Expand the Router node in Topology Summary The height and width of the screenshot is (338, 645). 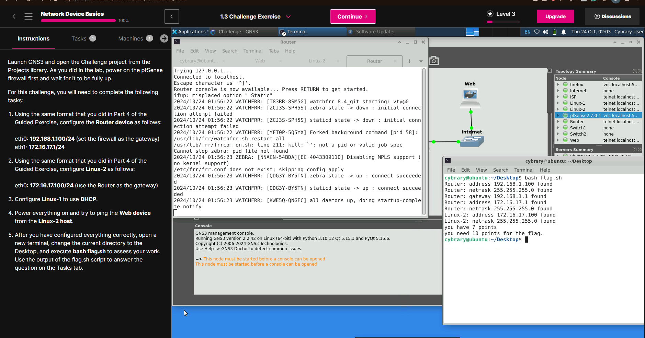(558, 122)
